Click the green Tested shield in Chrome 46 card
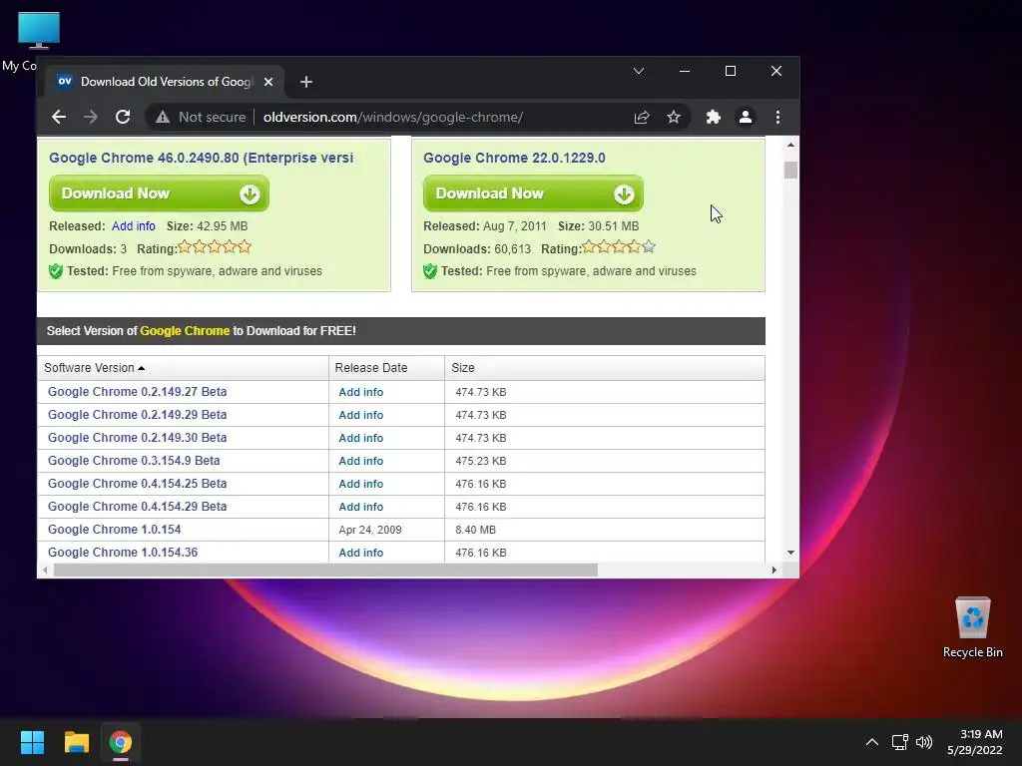This screenshot has height=766, width=1022. [56, 271]
